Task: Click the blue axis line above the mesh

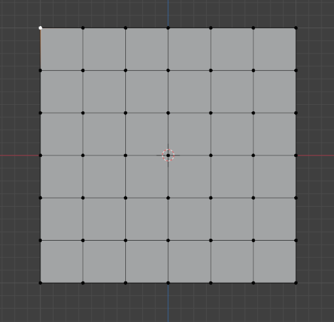Action: [x=168, y=13]
